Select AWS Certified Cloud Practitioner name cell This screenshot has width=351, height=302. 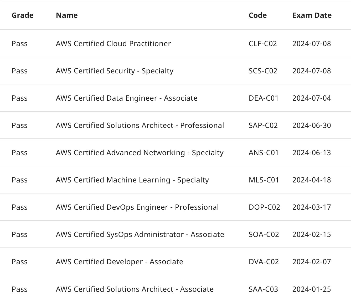tap(113, 44)
